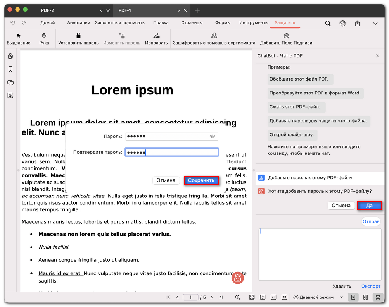Screen dimensions: 389x307
Task: Expand the Дневной режим dropdown
Action: pyautogui.click(x=341, y=297)
